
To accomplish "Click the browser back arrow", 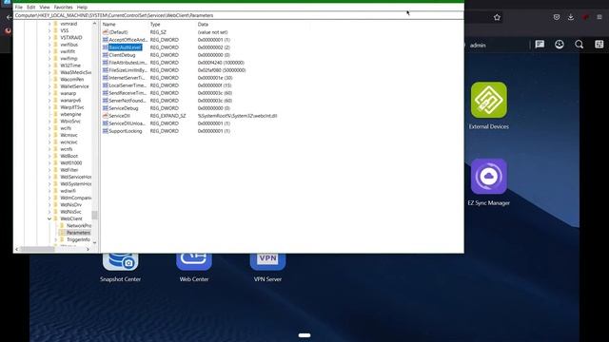I will (9, 17).
